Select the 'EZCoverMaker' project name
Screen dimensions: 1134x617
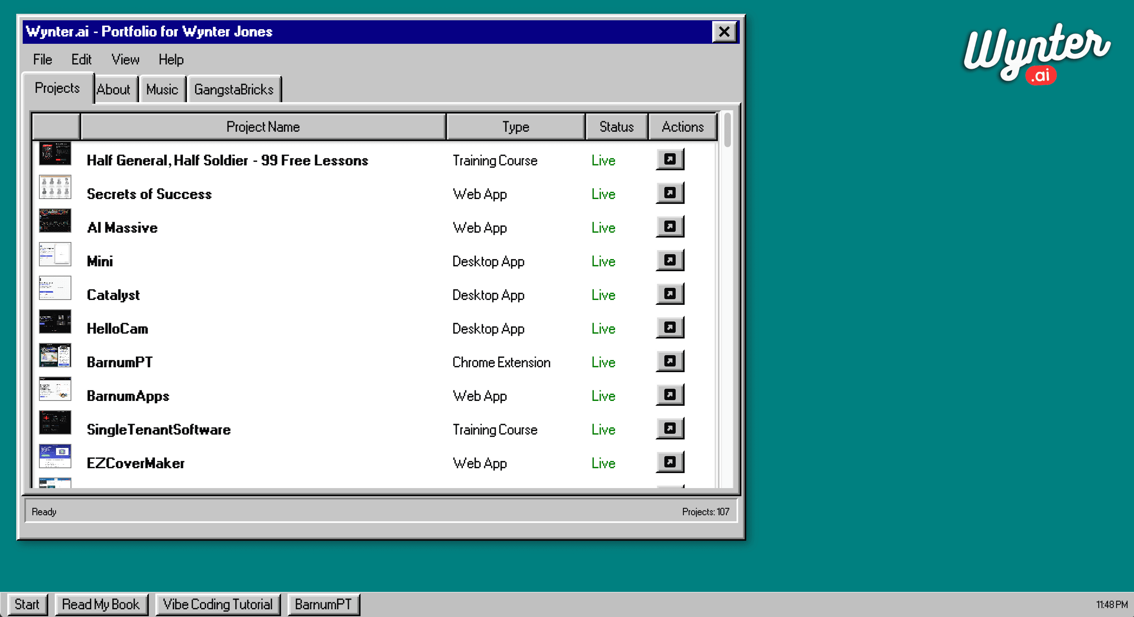coord(135,463)
